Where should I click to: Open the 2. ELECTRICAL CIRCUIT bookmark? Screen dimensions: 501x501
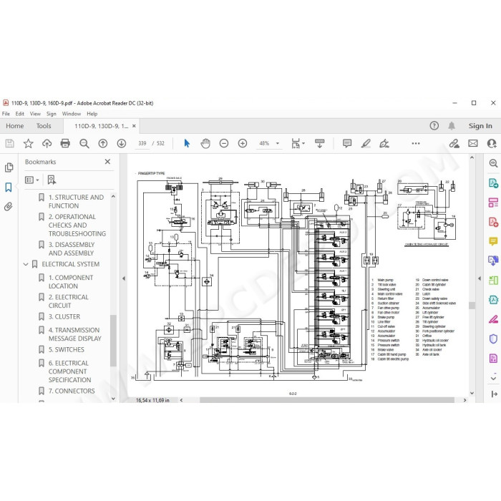pyautogui.click(x=69, y=301)
